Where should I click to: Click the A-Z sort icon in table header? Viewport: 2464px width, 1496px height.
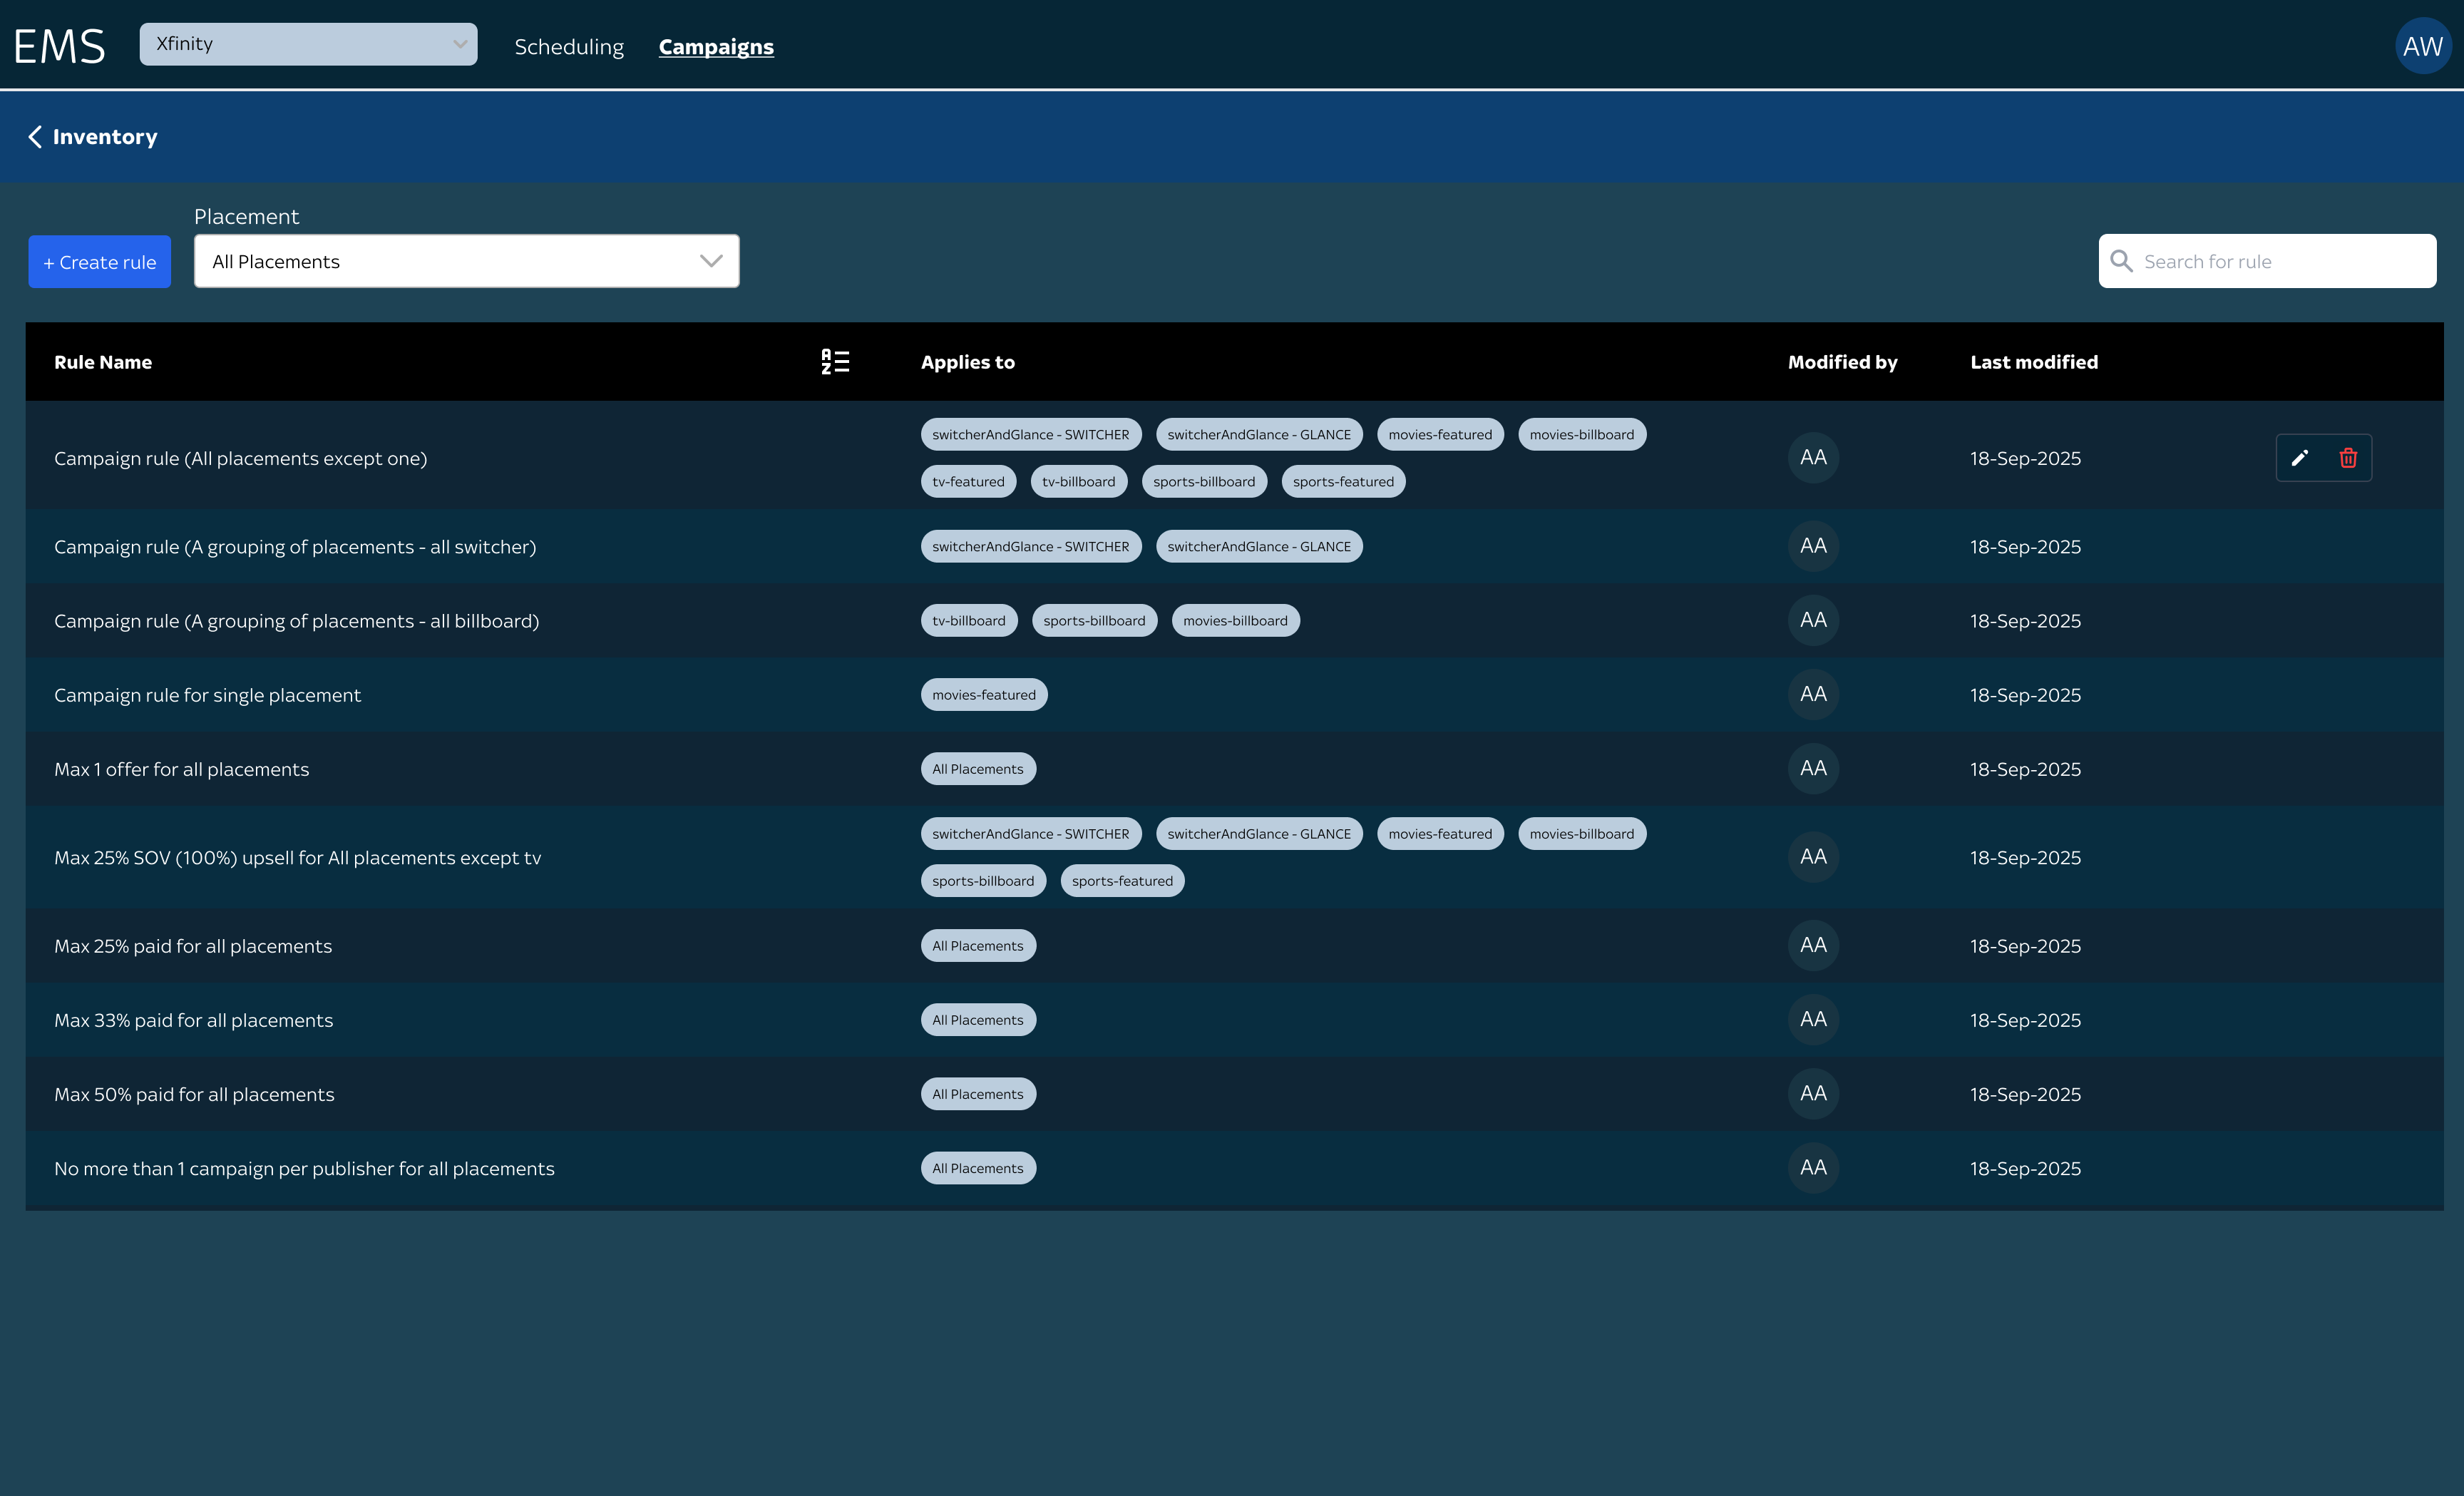[835, 362]
